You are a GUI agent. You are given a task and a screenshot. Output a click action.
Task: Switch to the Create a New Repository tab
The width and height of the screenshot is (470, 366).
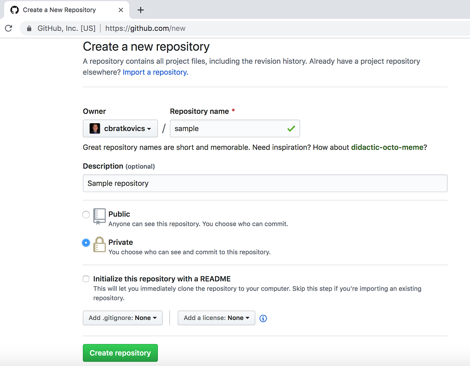point(59,10)
